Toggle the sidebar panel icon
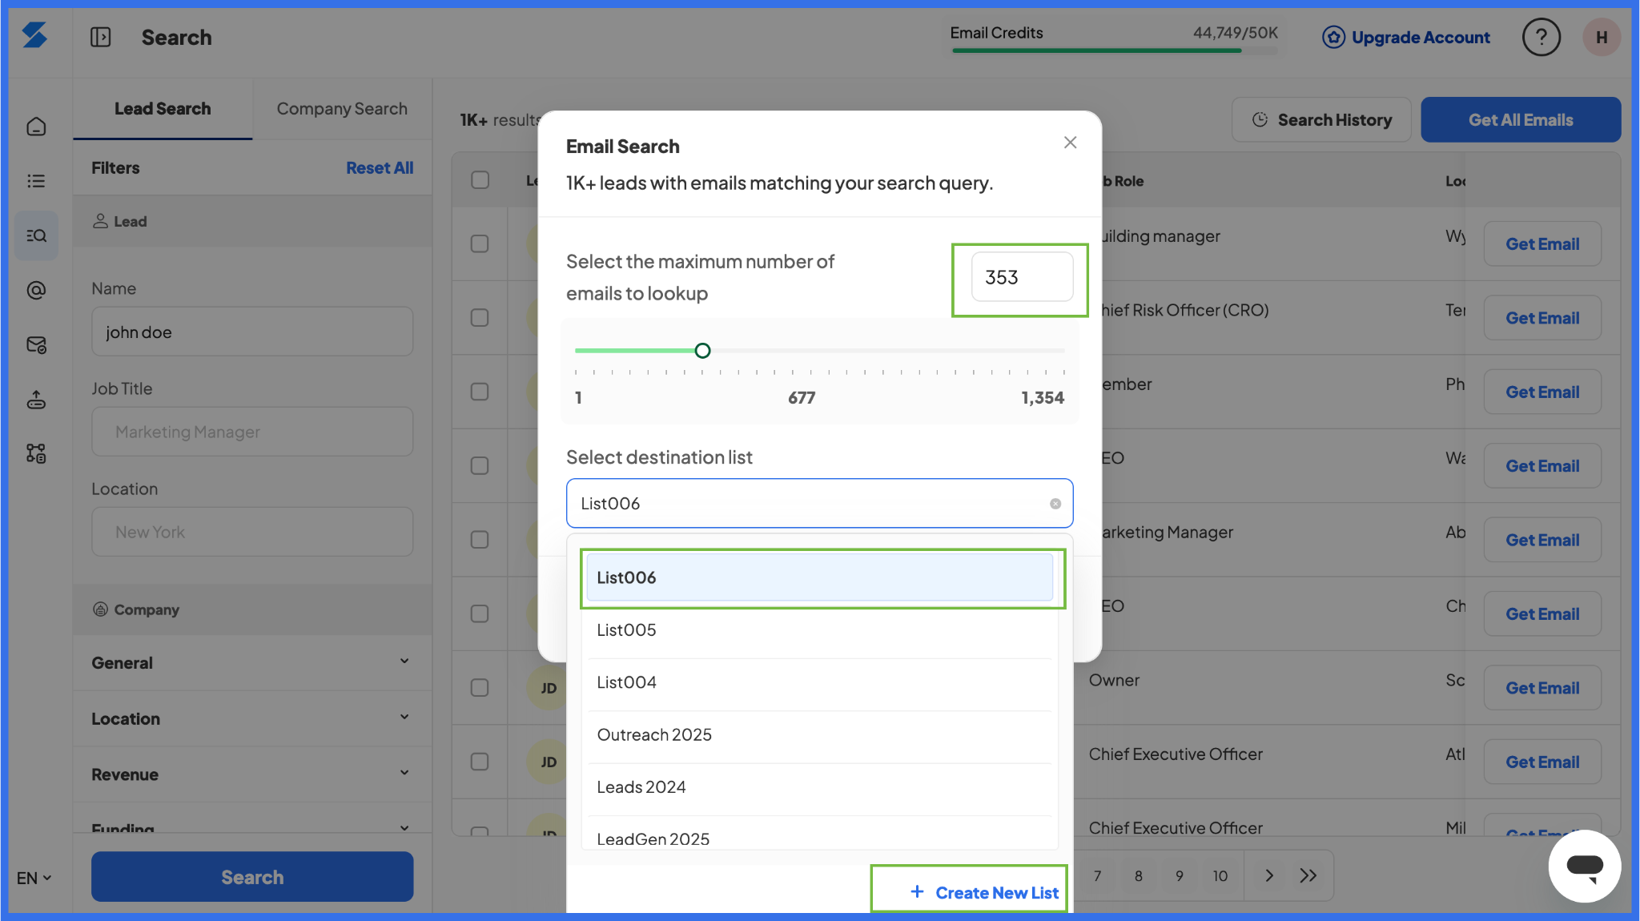1640x921 pixels. tap(101, 37)
